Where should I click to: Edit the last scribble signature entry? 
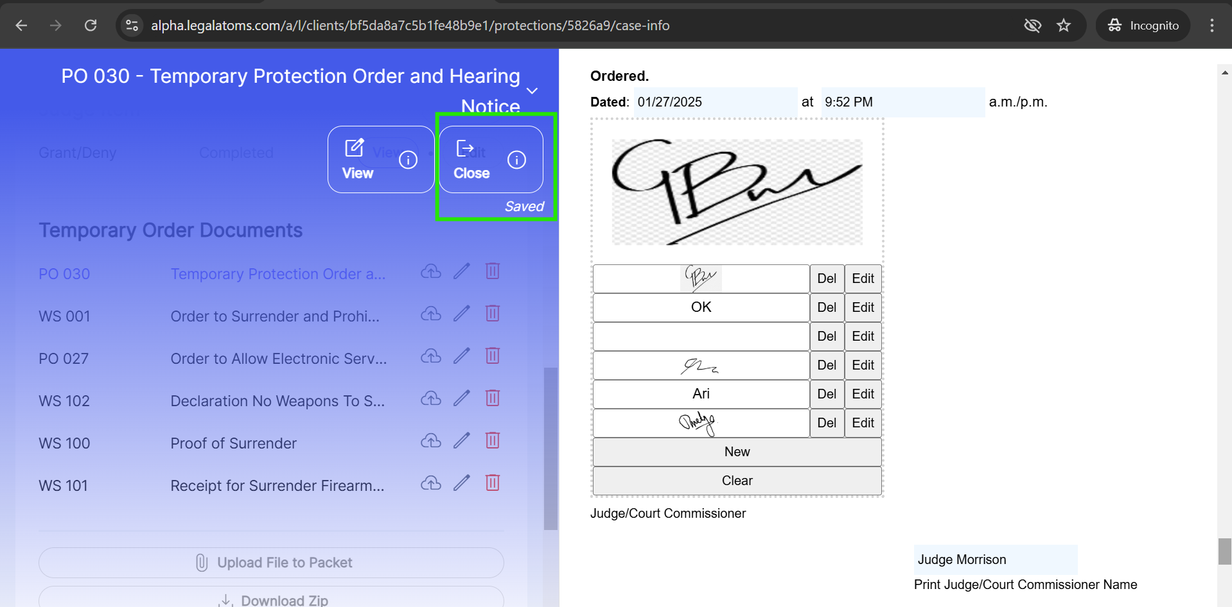[x=863, y=423]
